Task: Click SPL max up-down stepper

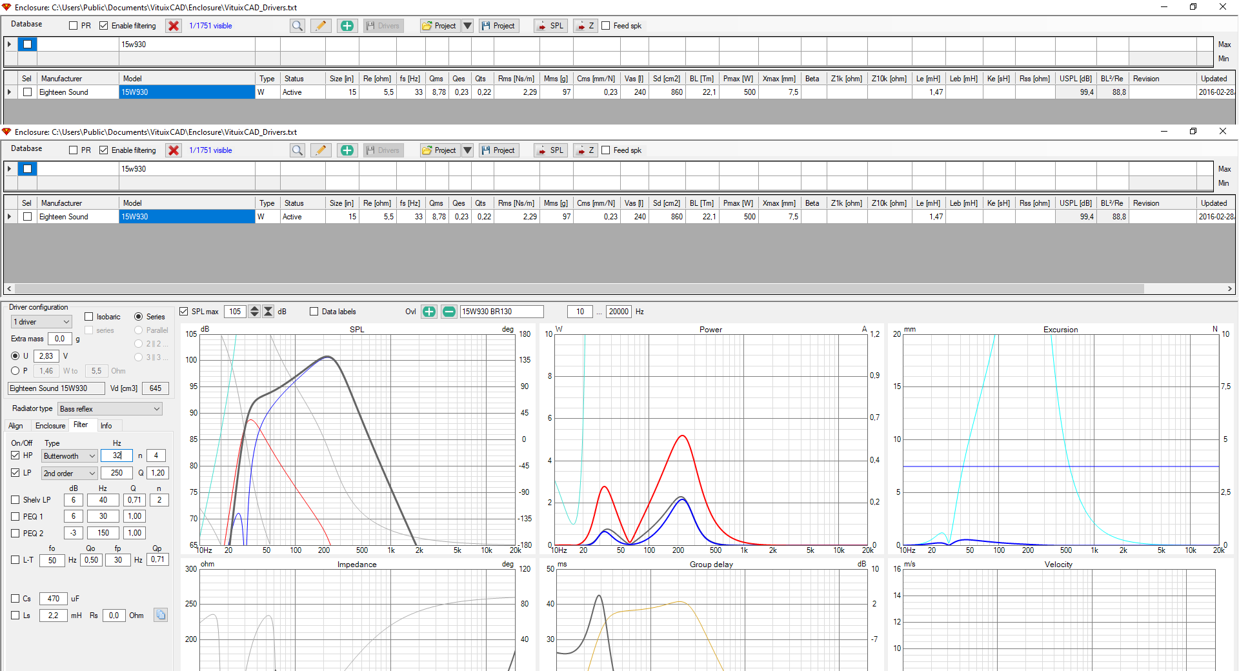Action: (x=254, y=312)
